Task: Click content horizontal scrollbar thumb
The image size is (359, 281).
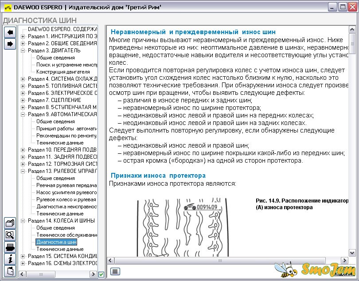Action: tap(220, 260)
